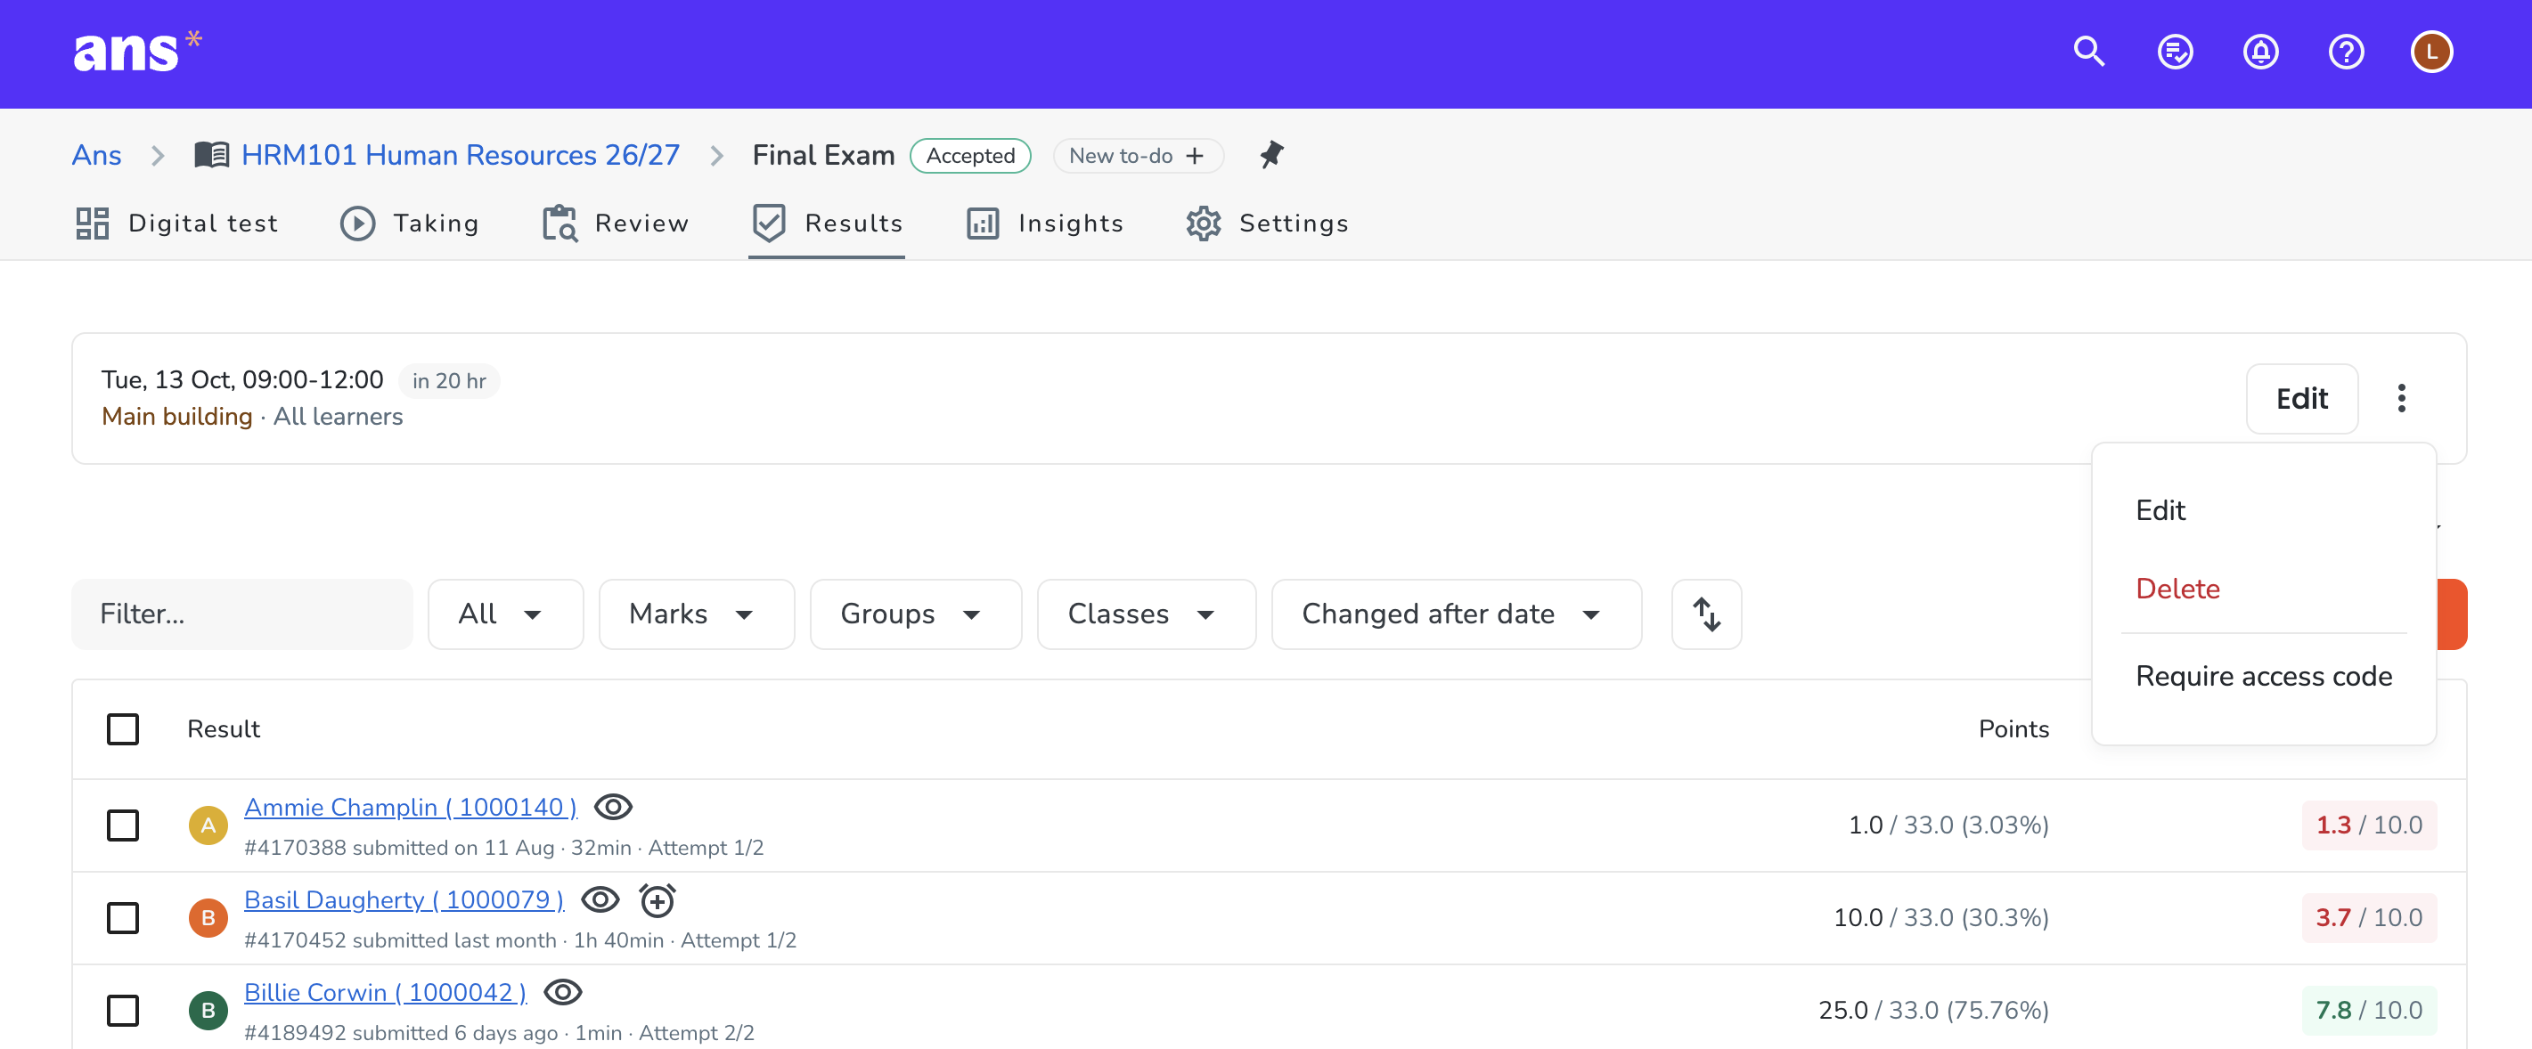
Task: Pin the Final Exam with pushpin icon
Action: click(x=1271, y=154)
